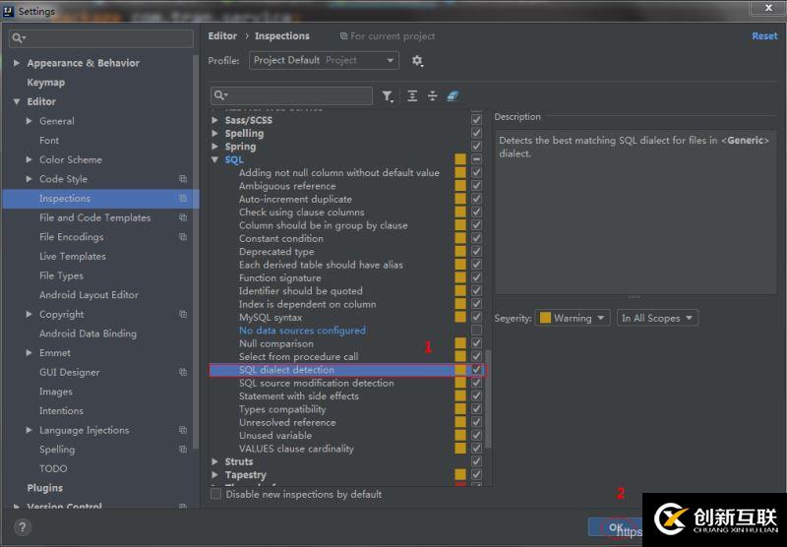787x547 pixels.
Task: Click the collapse all inspections icon
Action: point(433,95)
